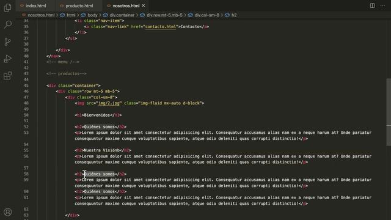Click the vertical scrollbar thumb
The image size is (391, 220).
pos(389,112)
